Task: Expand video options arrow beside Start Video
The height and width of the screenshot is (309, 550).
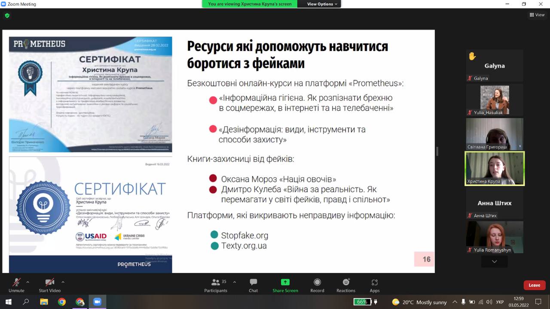Action: pyautogui.click(x=63, y=282)
